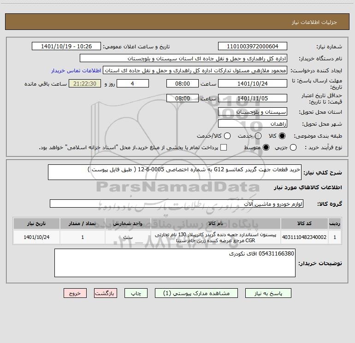Viewport: 355px width, 343px height.
Task: Click the شرح کلی نیاز label
Action: (x=323, y=173)
